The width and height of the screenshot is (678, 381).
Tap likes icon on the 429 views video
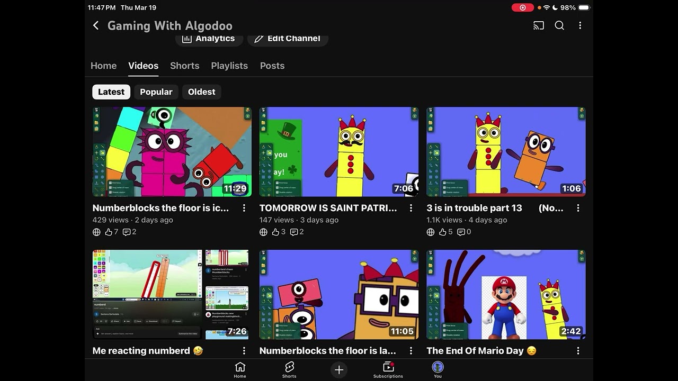click(109, 232)
